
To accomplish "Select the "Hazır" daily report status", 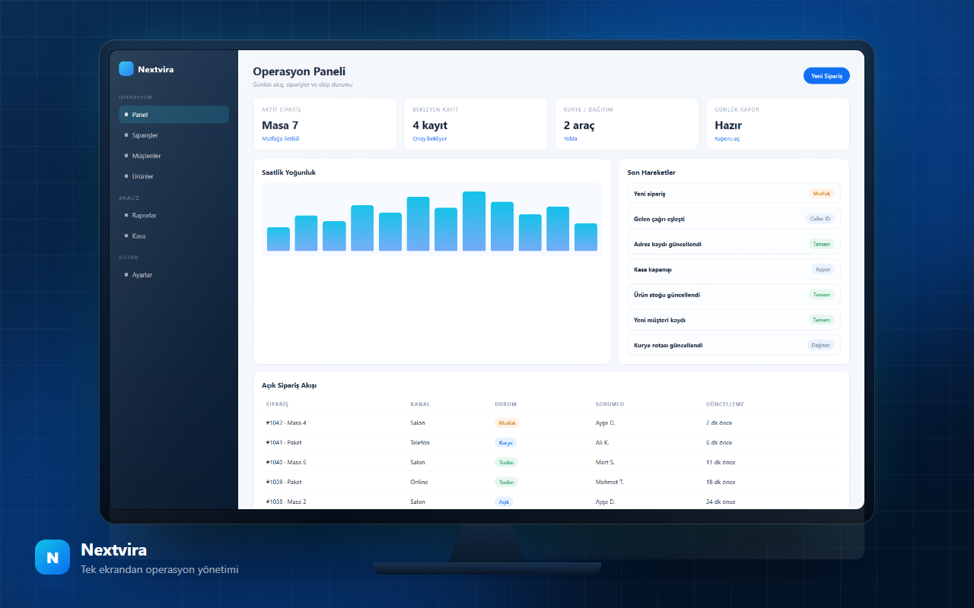I will coord(728,125).
